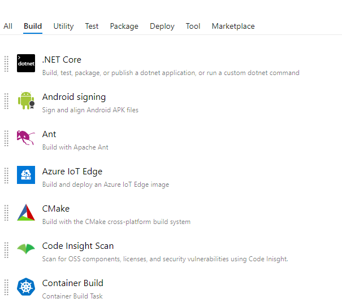
Task: Click the Code Insight Scan icon
Action: pos(26,249)
